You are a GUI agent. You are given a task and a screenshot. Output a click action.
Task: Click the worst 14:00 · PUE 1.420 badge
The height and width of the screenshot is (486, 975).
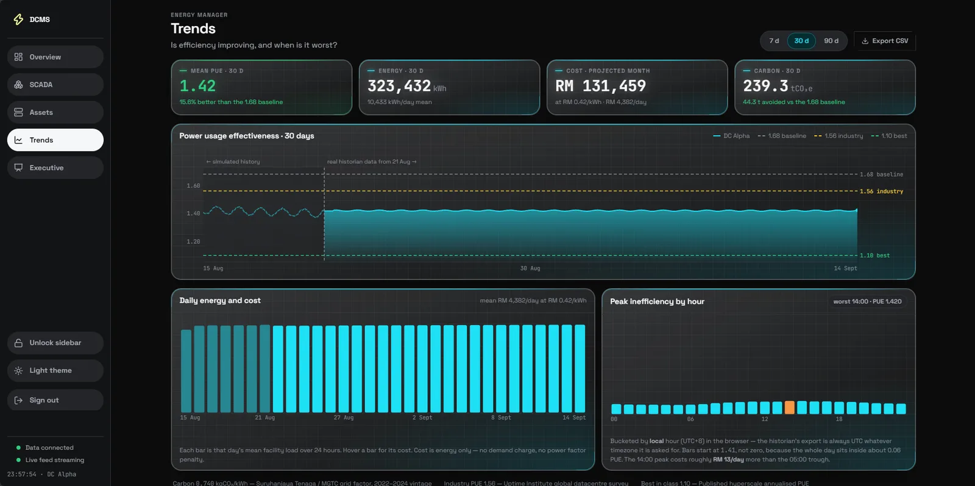tap(867, 301)
